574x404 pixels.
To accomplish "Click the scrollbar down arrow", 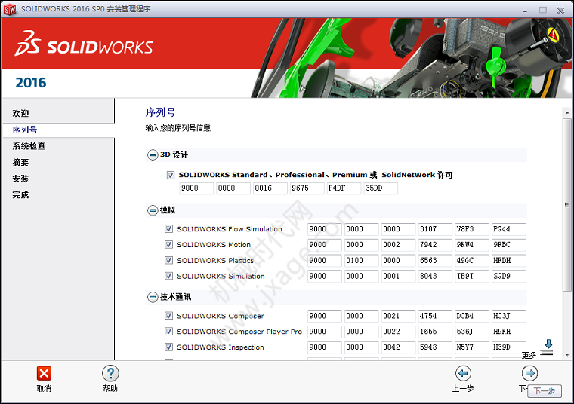I will [567, 355].
